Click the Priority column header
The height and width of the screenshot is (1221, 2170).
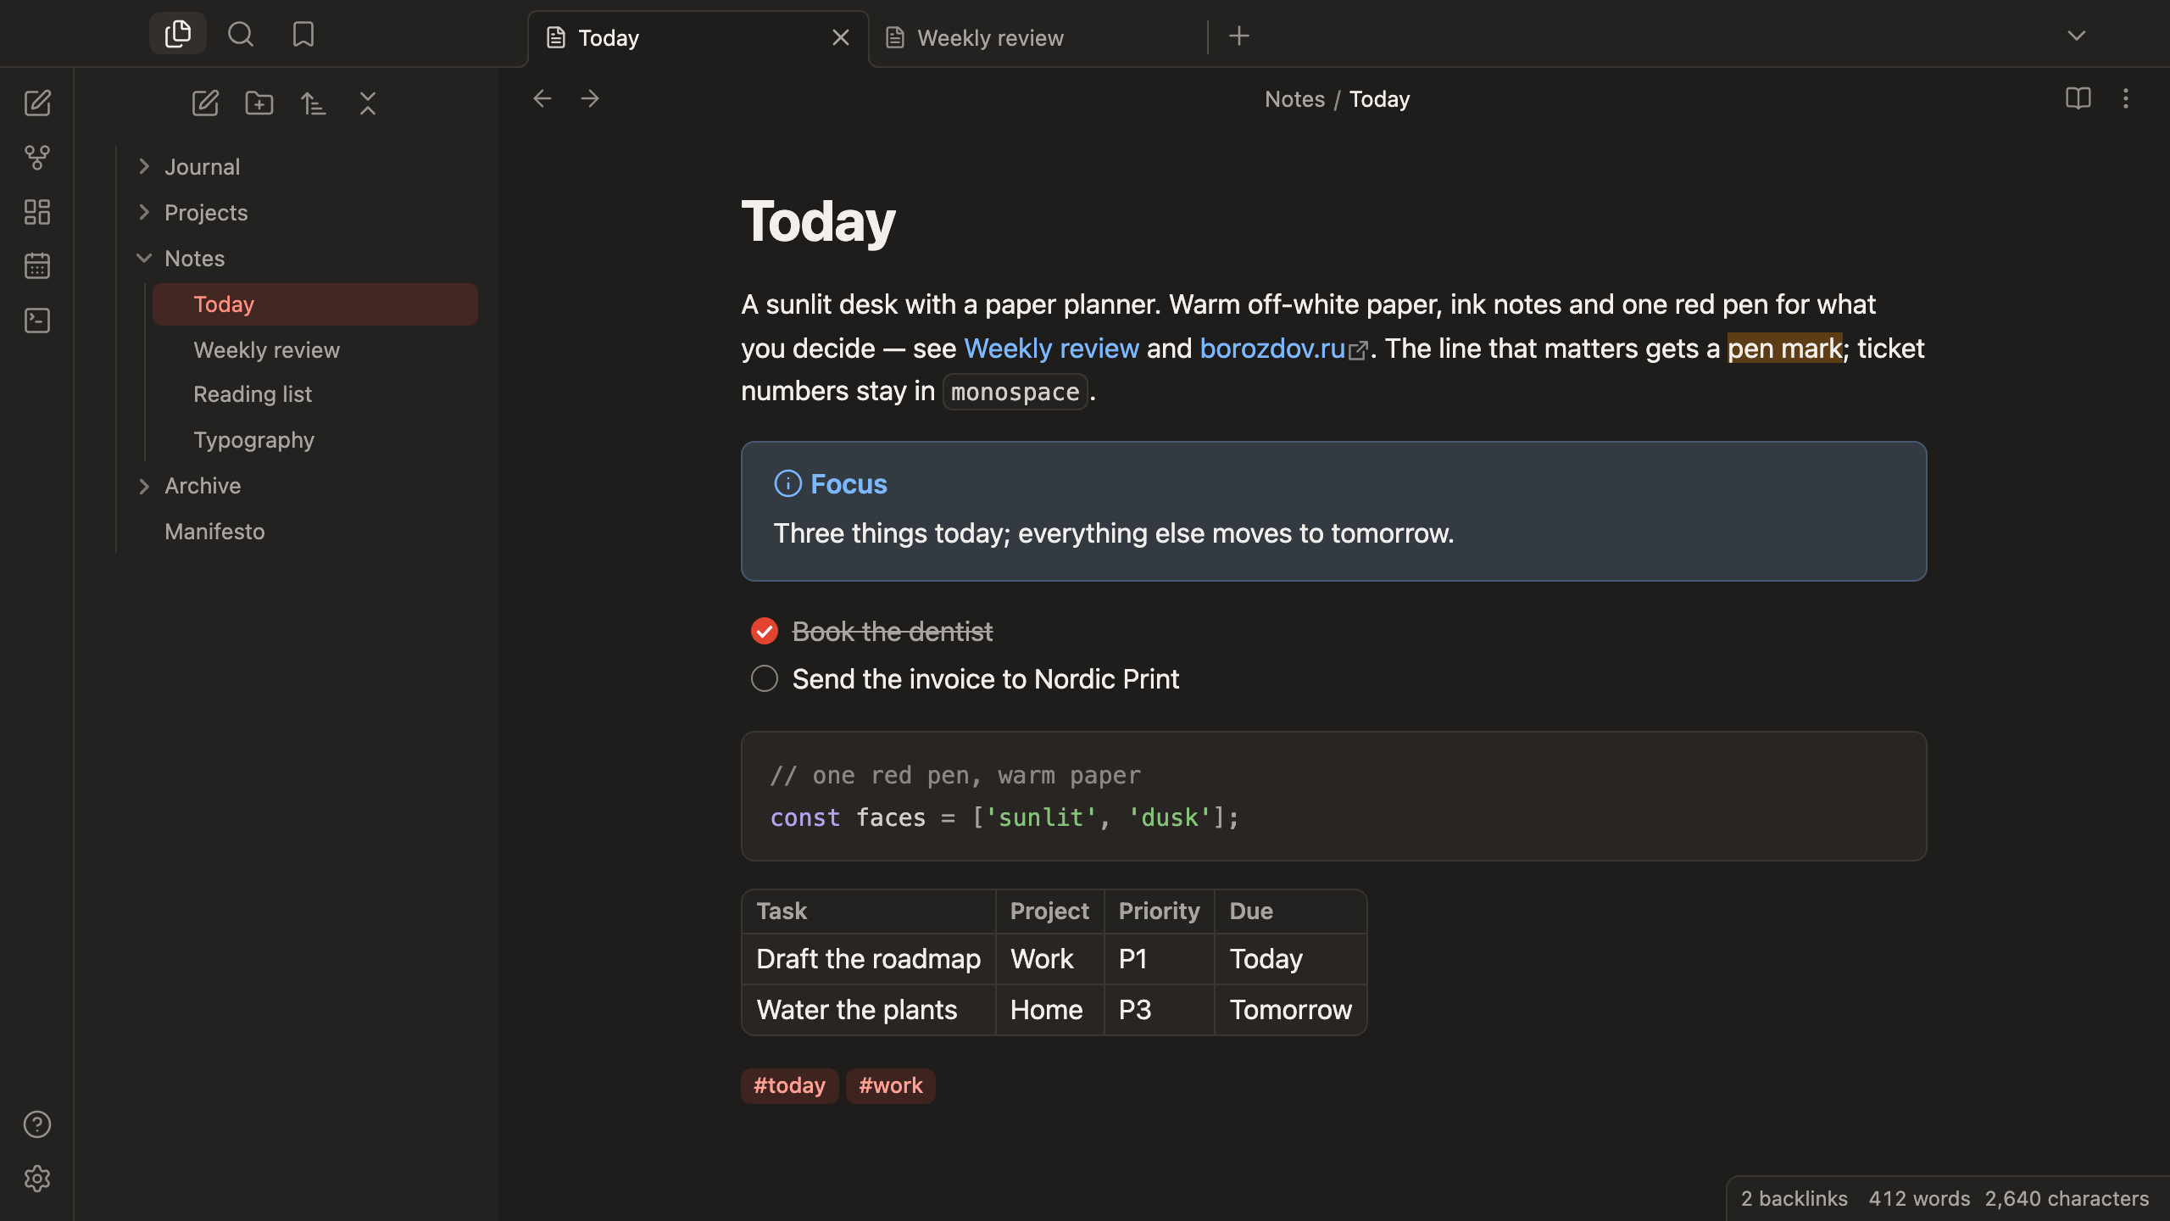click(1159, 912)
